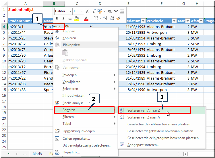Choose Kopiëren from the context menu
The height and width of the screenshot is (158, 215).
pyautogui.click(x=86, y=38)
